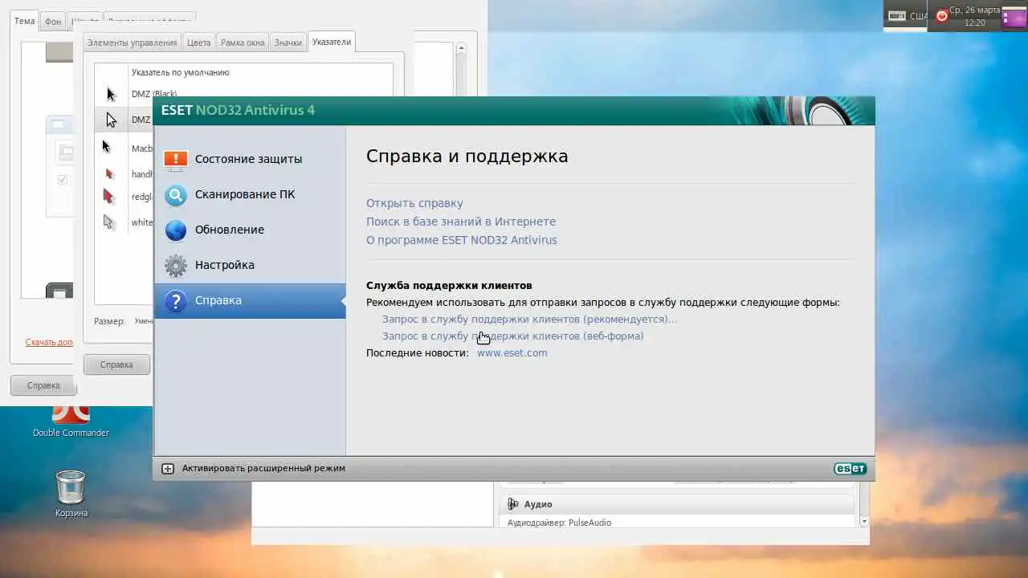Open the Состояние защиты section
This screenshot has height=578, width=1028.
coord(250,159)
